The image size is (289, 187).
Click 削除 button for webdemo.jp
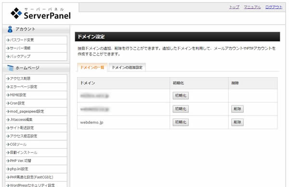pos(237,122)
